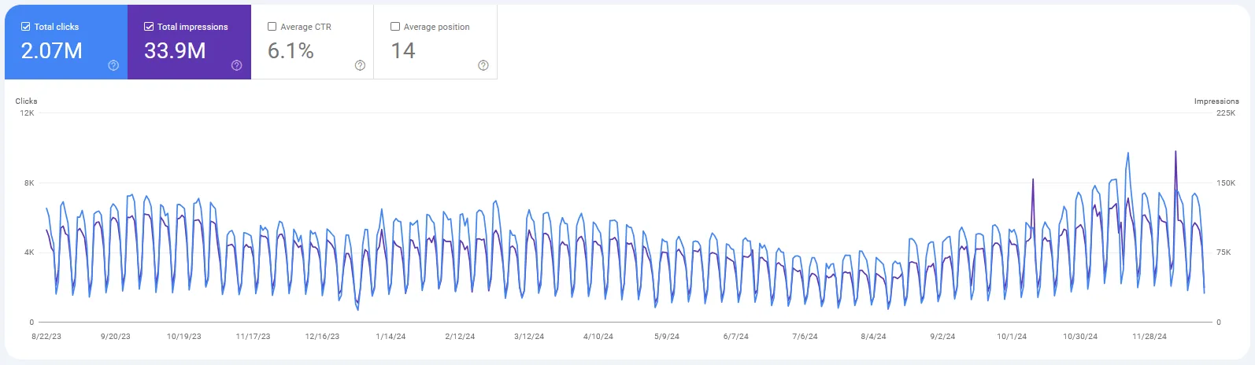Click the 11/28/24 date label
The height and width of the screenshot is (365, 1255).
[1149, 337]
